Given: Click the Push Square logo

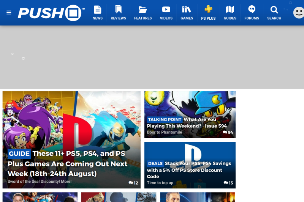Looking at the screenshot, I should coord(51,13).
